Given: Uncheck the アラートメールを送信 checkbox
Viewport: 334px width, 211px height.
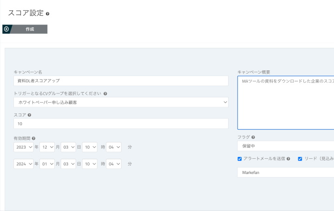Looking at the screenshot, I should [240, 159].
